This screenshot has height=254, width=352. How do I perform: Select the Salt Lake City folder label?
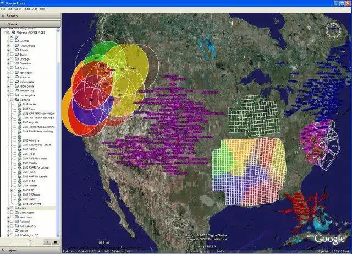click(28, 226)
